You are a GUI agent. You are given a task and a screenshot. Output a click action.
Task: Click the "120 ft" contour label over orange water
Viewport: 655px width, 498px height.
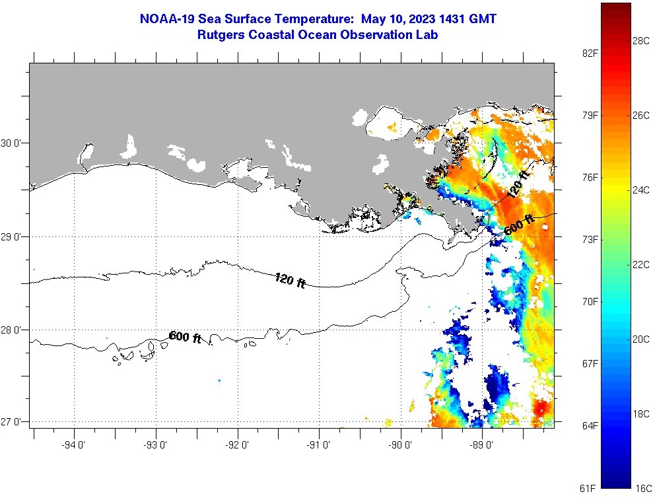coord(518,184)
